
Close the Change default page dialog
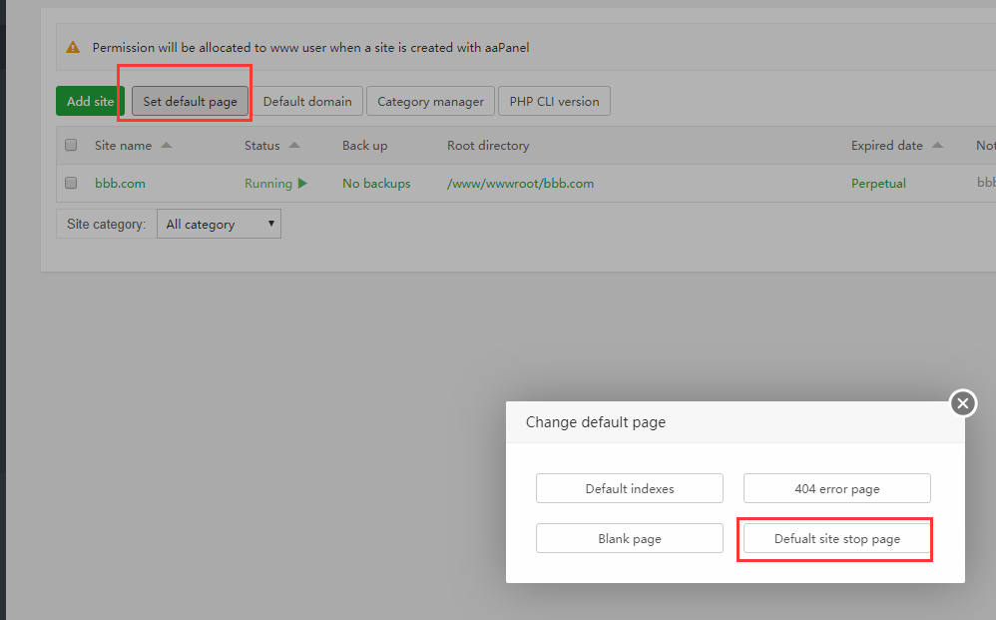click(962, 402)
